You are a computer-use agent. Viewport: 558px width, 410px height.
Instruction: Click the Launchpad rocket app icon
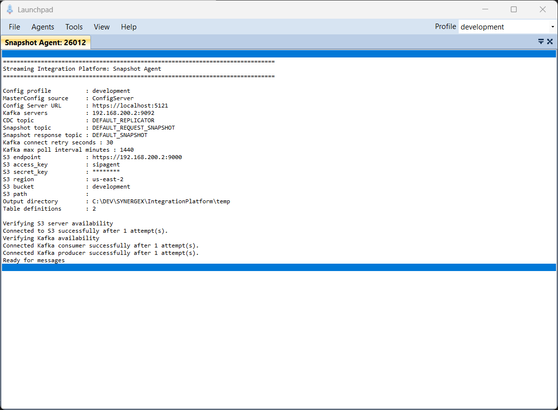coord(10,10)
